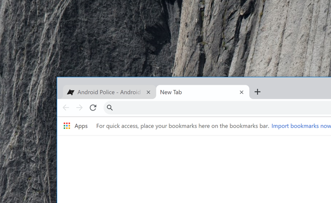Close the Android Police tab
The image size is (331, 203).
(148, 93)
